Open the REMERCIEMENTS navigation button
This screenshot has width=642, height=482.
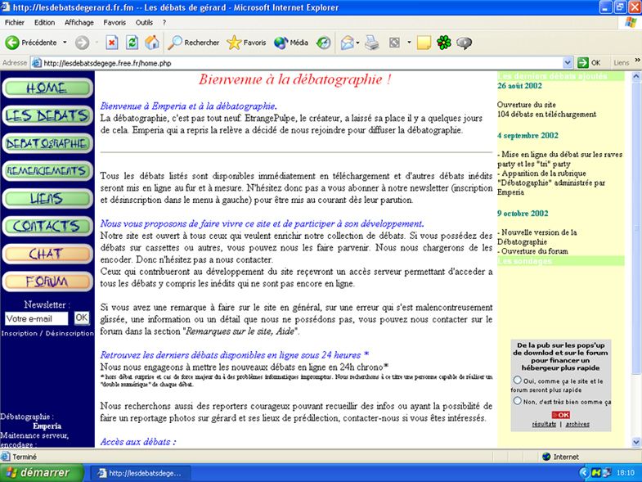tap(47, 171)
